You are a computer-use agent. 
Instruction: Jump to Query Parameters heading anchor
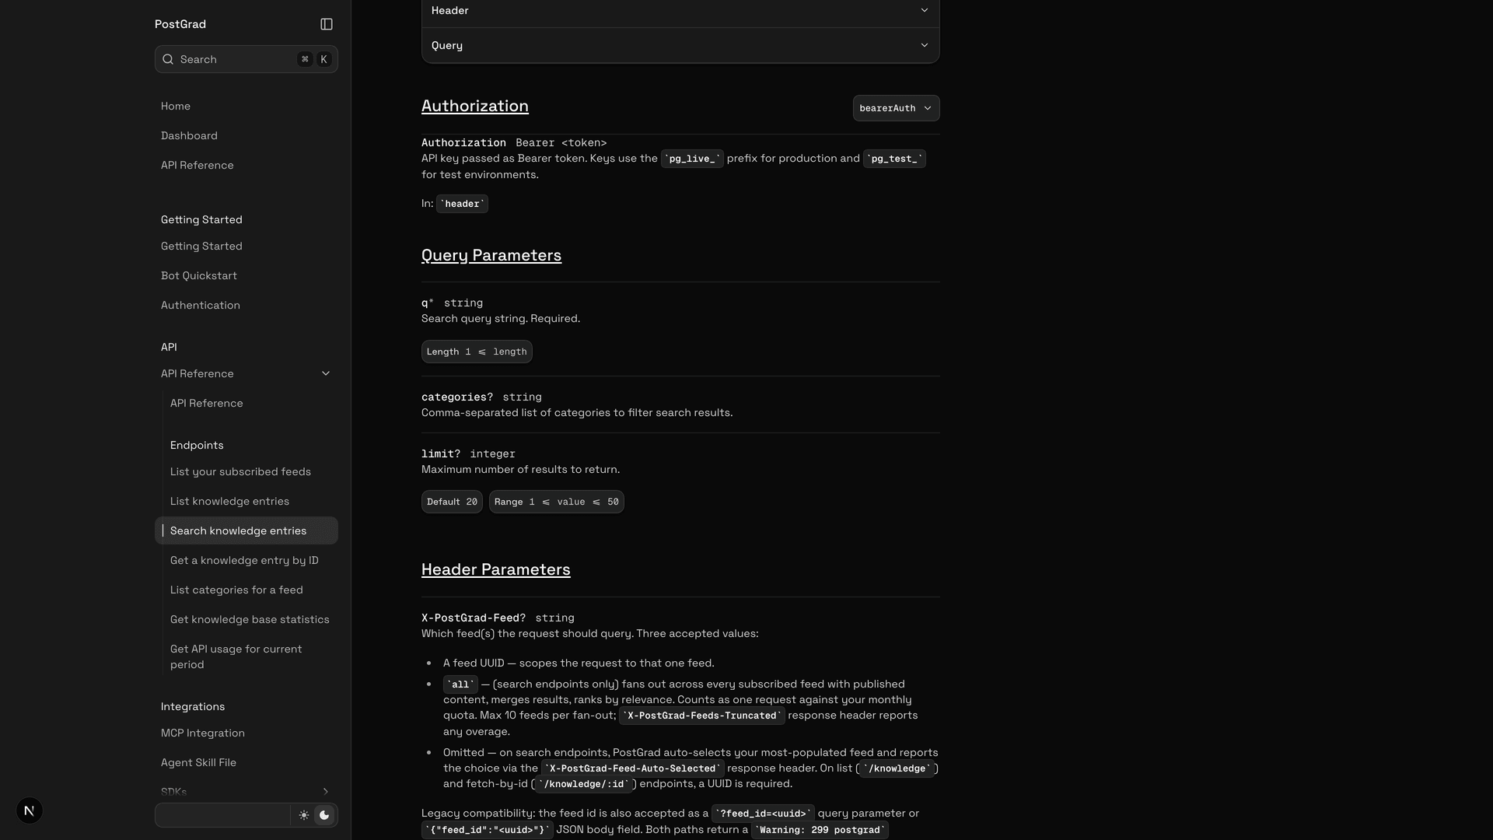491,255
